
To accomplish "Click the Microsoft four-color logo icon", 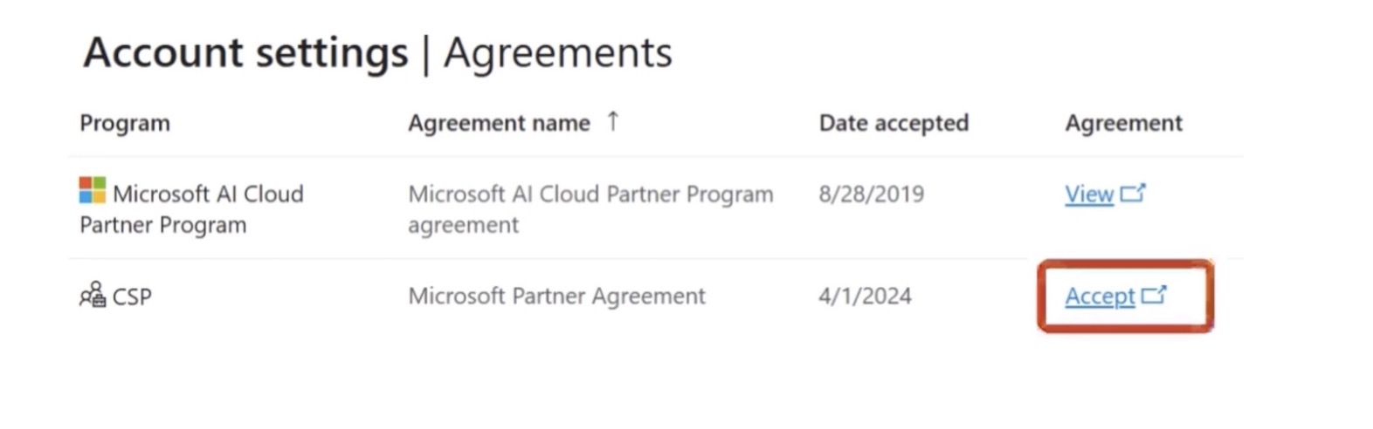I will (93, 190).
